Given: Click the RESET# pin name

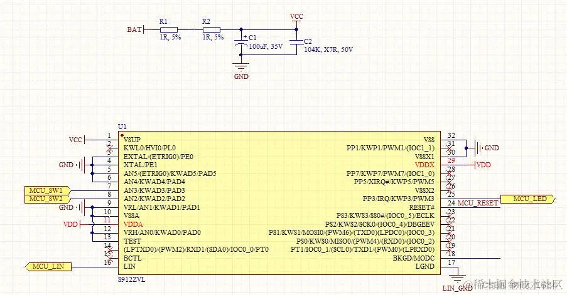Looking at the screenshot, I should click(421, 207).
